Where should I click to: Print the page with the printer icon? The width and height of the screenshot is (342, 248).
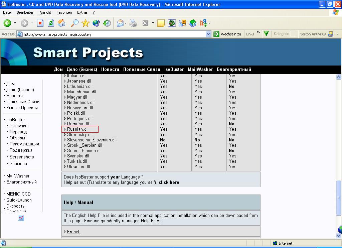[x=133, y=23]
